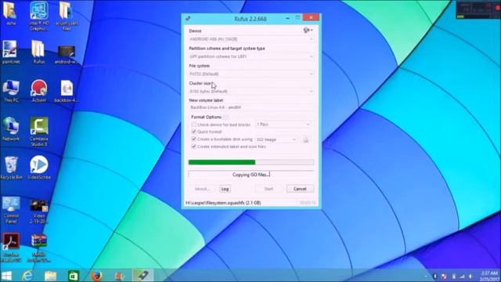Click the Start button in Rufus

[269, 189]
